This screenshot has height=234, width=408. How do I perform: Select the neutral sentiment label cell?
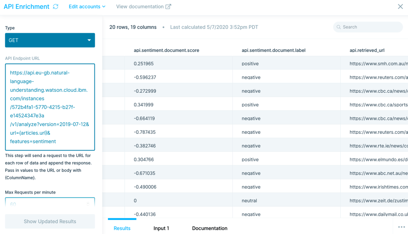[x=249, y=201]
